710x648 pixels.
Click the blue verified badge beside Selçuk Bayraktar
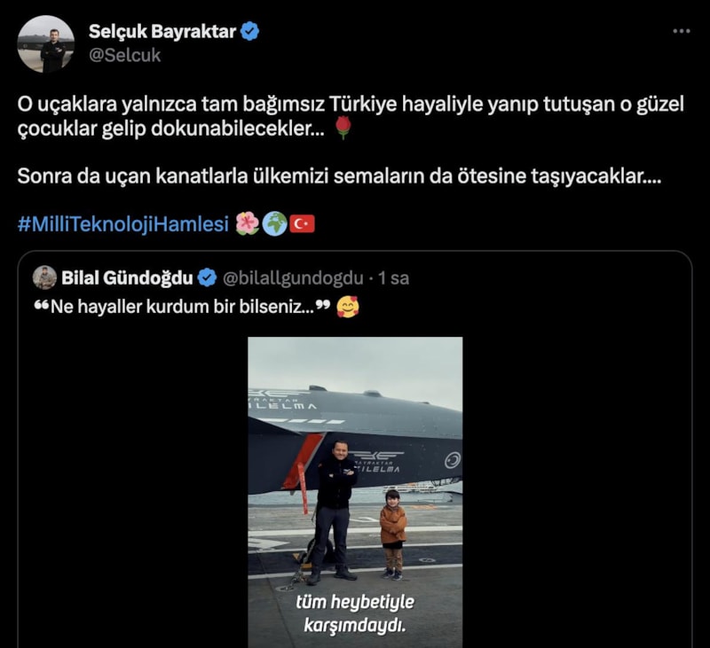pos(249,32)
